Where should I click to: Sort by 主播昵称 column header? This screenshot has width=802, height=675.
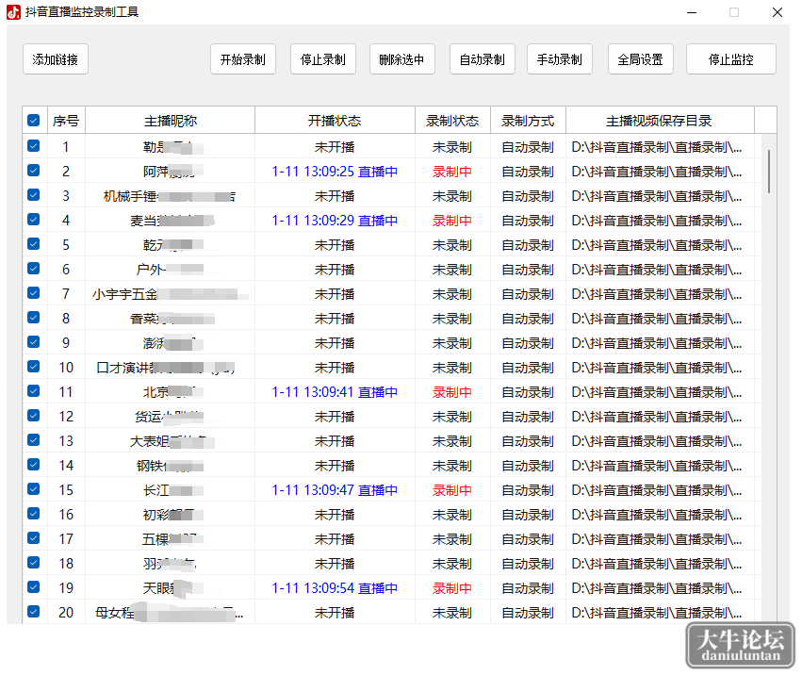click(170, 121)
